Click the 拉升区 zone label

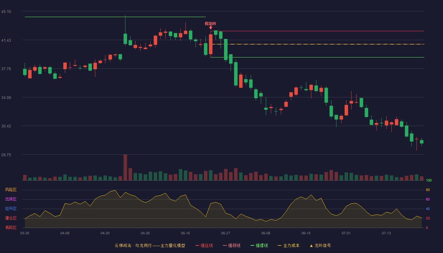tap(11, 209)
